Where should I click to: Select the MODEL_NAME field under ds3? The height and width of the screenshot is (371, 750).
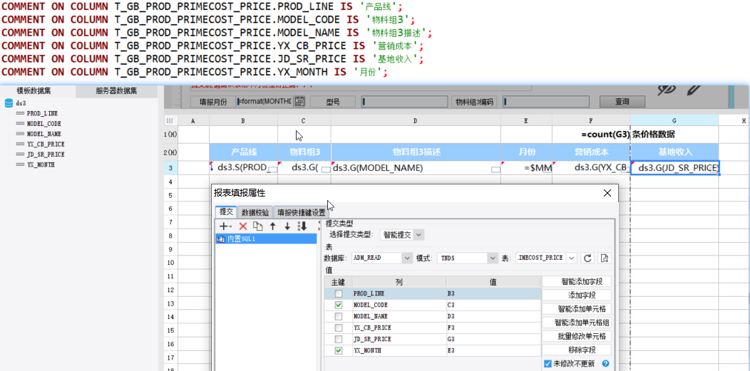pos(43,134)
